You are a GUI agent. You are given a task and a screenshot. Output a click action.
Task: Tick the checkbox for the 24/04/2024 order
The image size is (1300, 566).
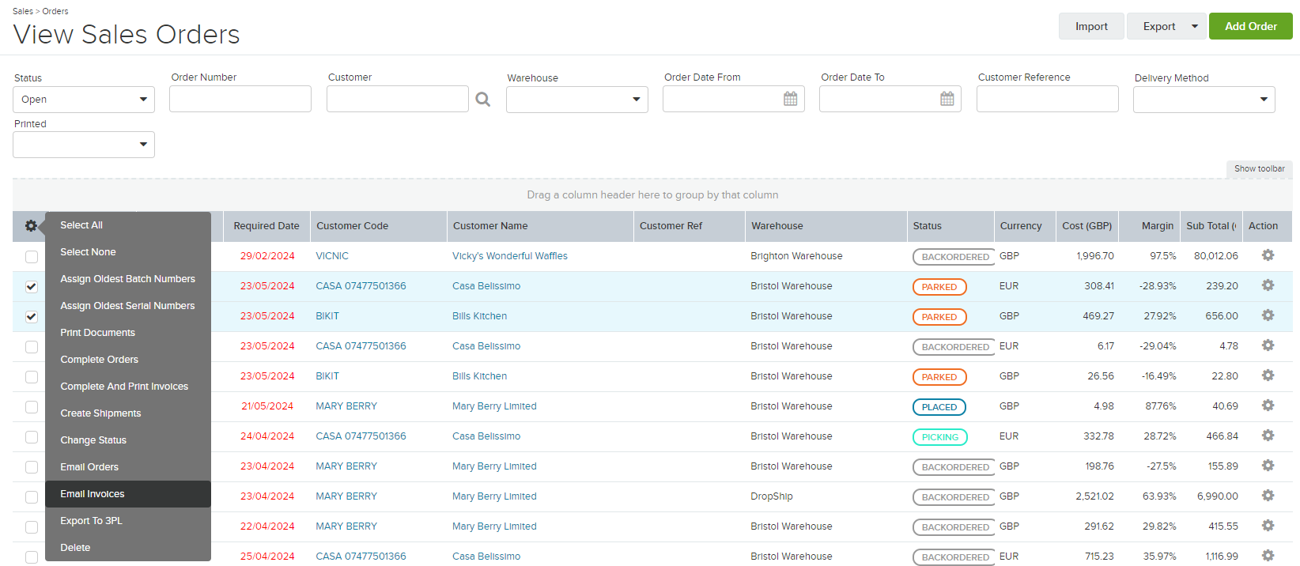[x=32, y=437]
